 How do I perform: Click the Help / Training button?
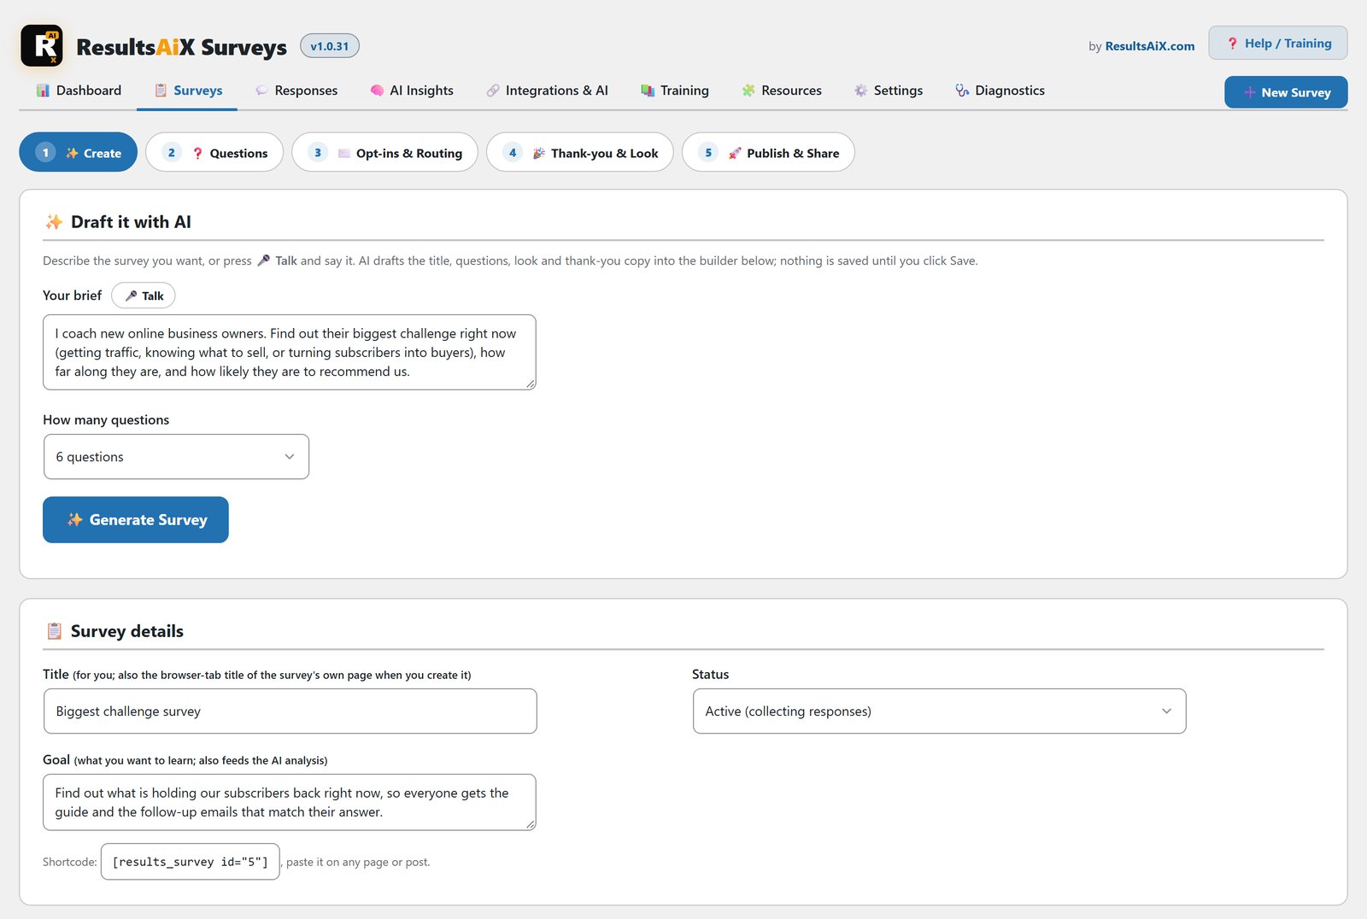click(1278, 44)
